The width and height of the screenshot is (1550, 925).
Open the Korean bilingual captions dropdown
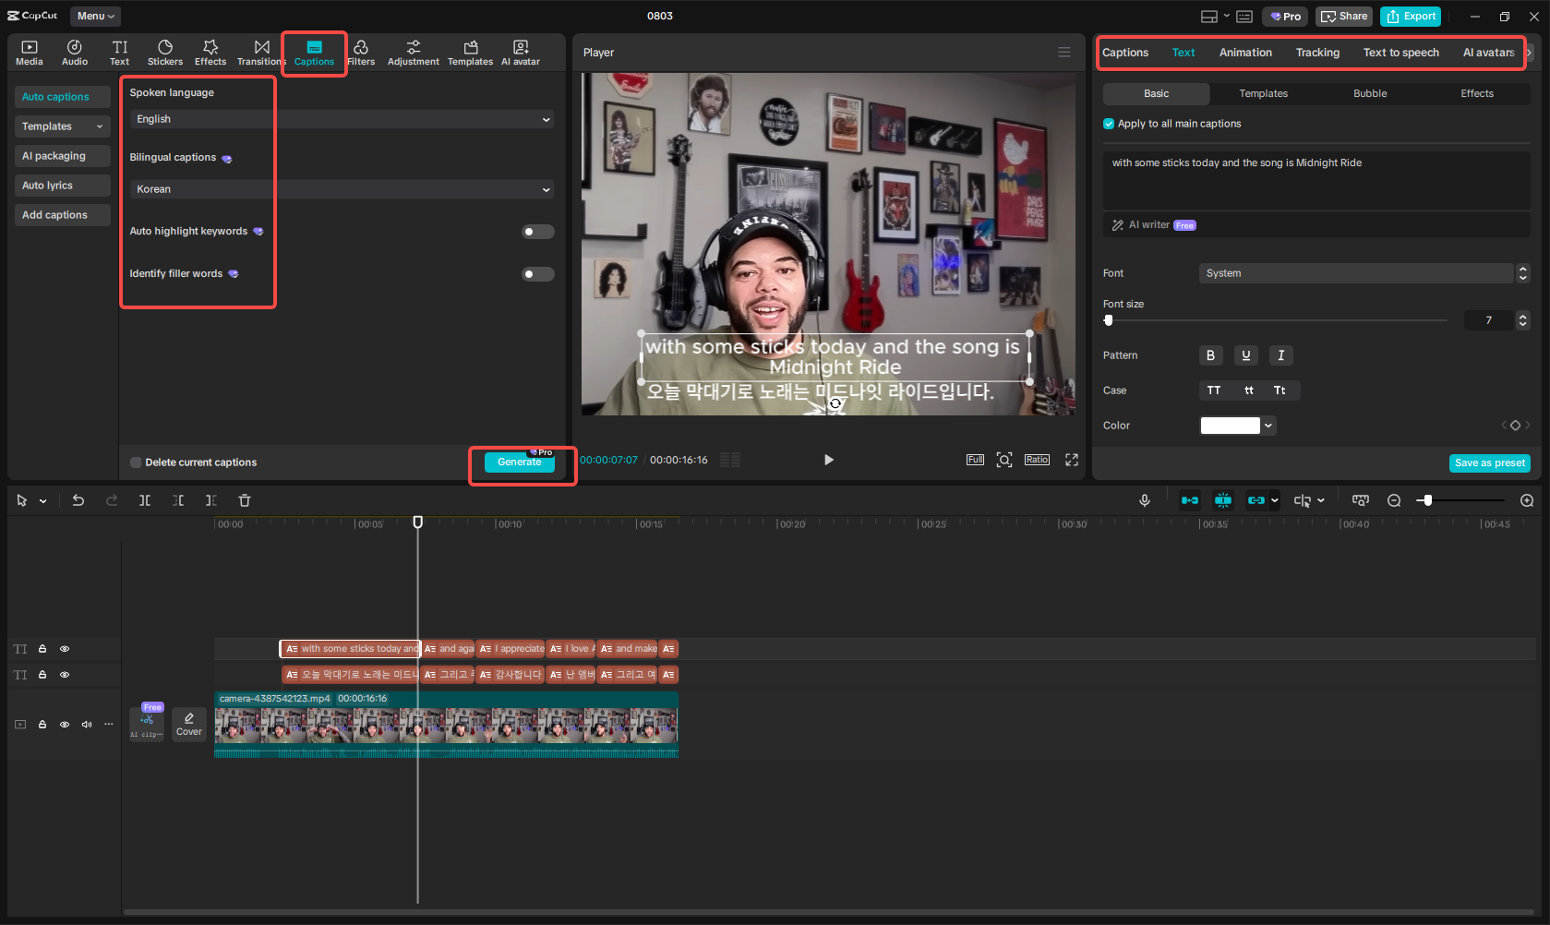point(546,188)
